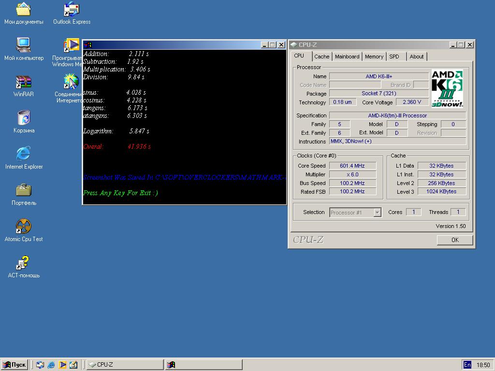
Task: Click the 100.2 MHz Bus Speed value
Action: click(352, 183)
